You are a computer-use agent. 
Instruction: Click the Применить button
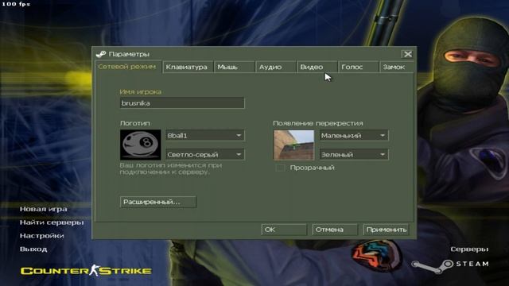click(386, 230)
